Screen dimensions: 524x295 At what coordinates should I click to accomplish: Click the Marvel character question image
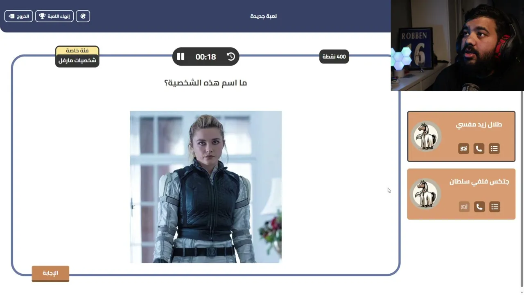pos(206,187)
